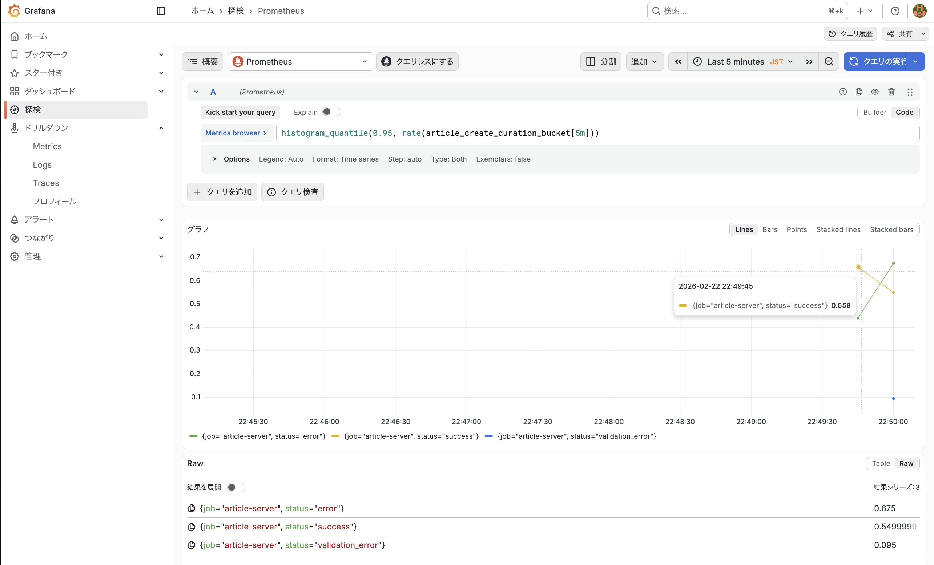
Task: Copy the status="error" raw result row
Action: coord(192,508)
